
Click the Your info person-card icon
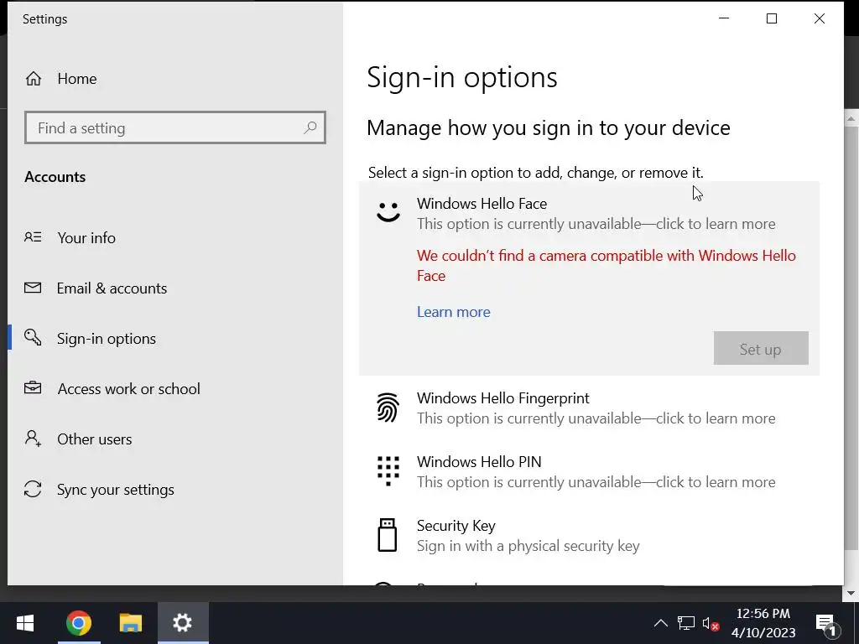(x=33, y=237)
